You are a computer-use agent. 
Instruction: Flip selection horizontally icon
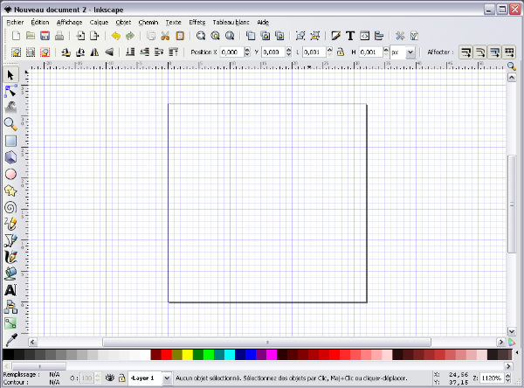pos(94,52)
